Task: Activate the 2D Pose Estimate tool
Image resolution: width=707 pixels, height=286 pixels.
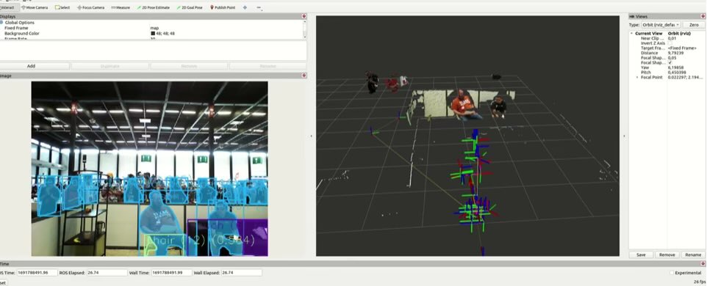Action: click(154, 7)
